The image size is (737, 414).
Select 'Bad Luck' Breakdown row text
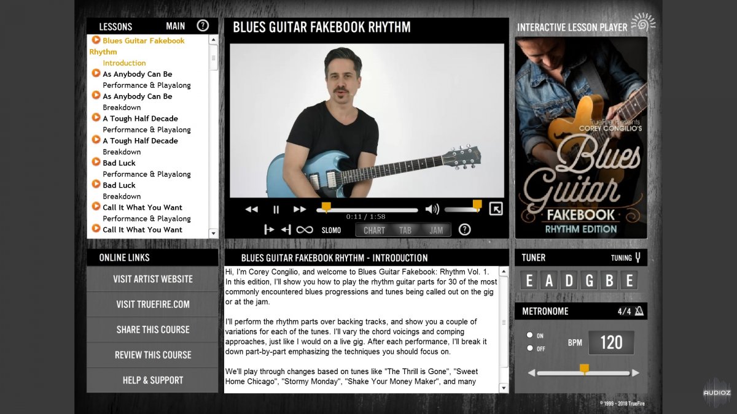coord(122,196)
